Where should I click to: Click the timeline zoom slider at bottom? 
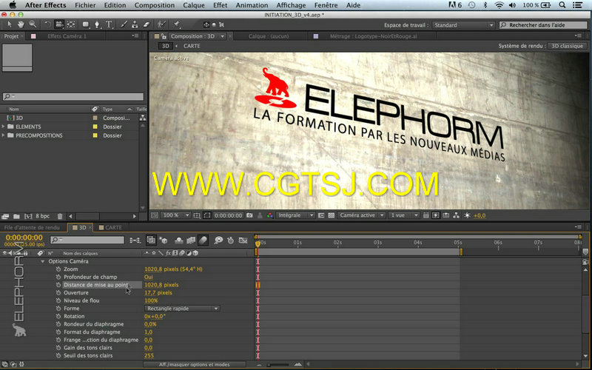pos(278,365)
